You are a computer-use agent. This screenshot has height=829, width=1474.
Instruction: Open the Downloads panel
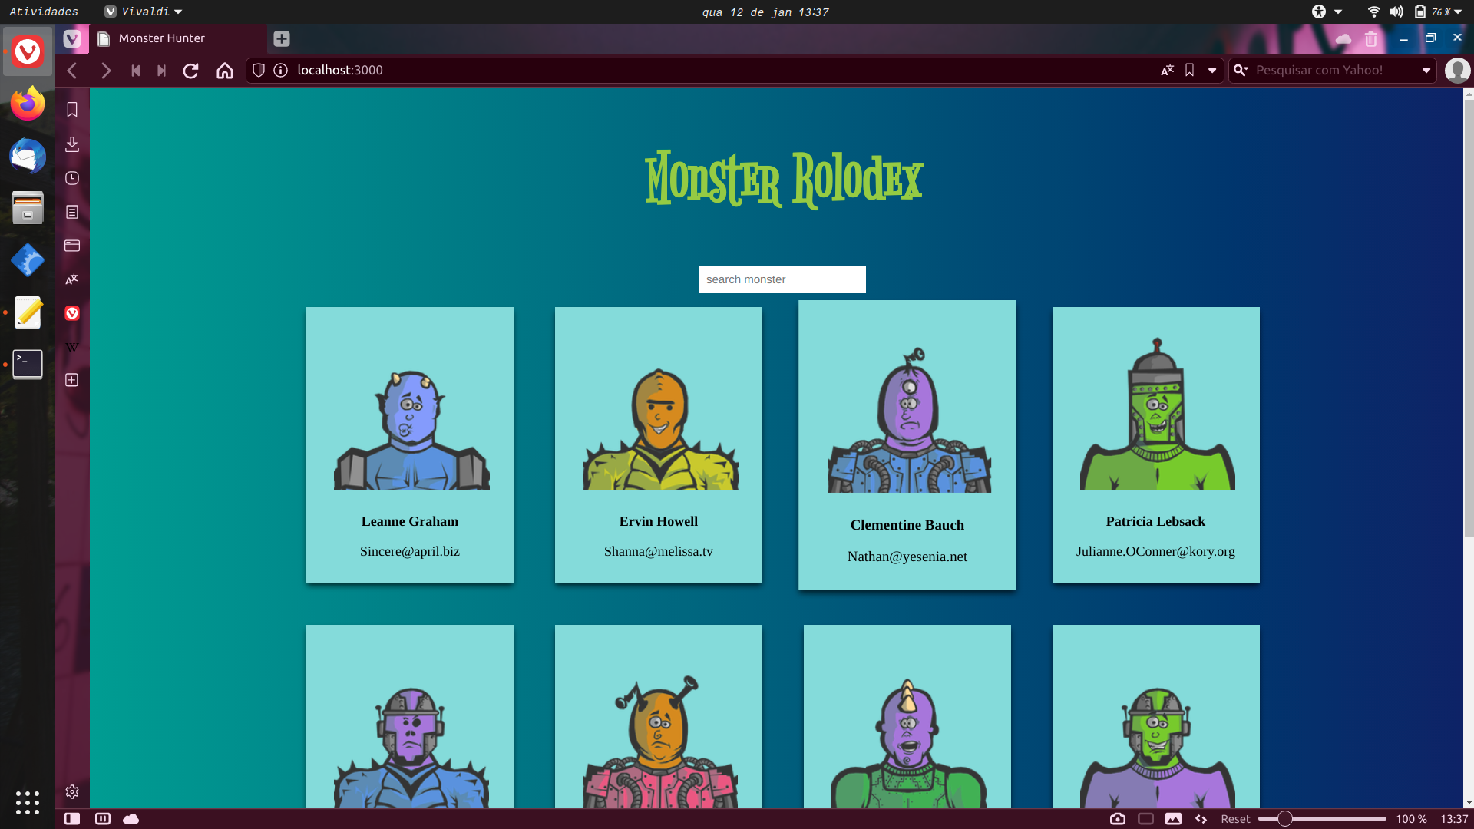click(x=71, y=144)
